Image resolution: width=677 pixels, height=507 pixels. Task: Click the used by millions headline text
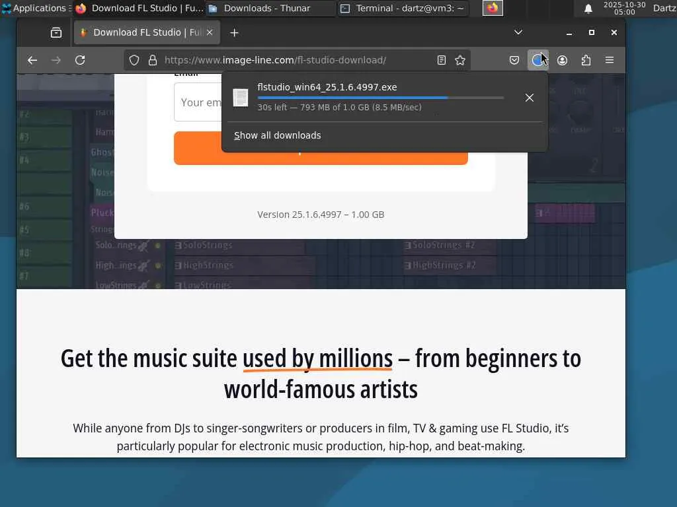coord(317,358)
